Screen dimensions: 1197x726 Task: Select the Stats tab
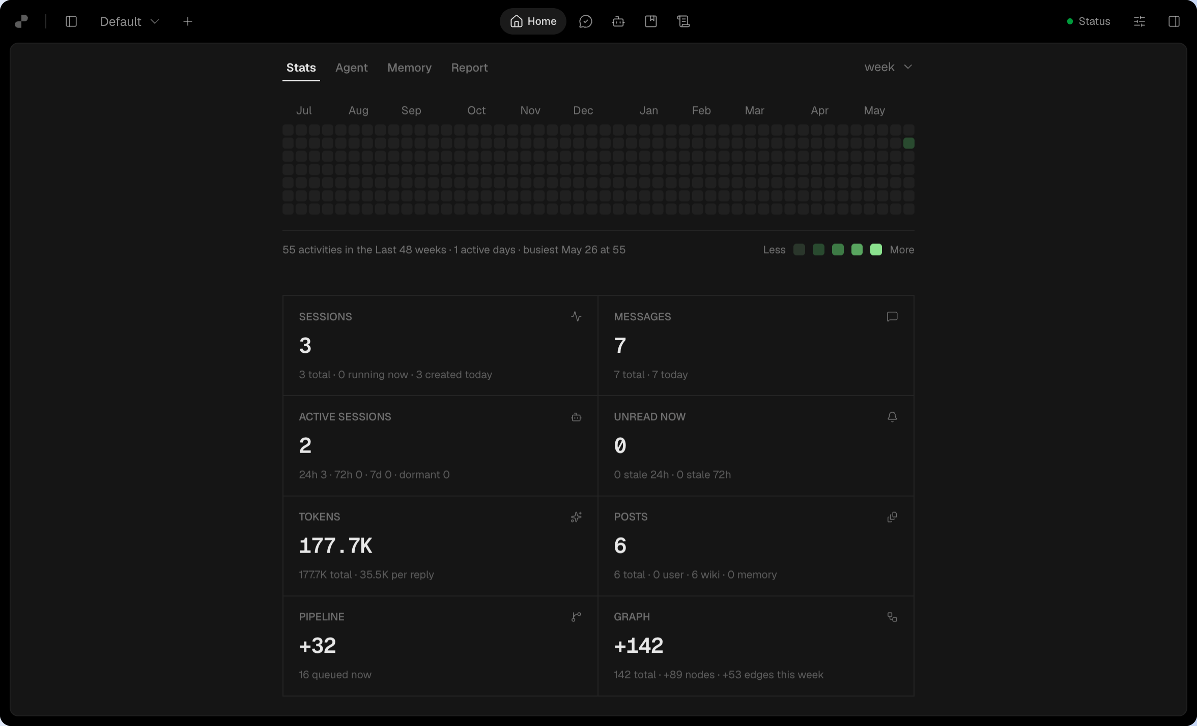tap(301, 68)
